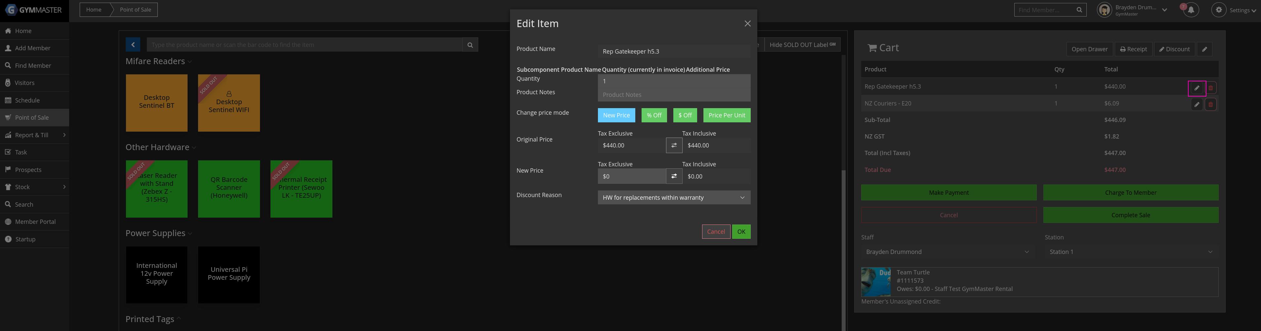Delete NZ Couriers - E20 with trash icon

tap(1210, 105)
